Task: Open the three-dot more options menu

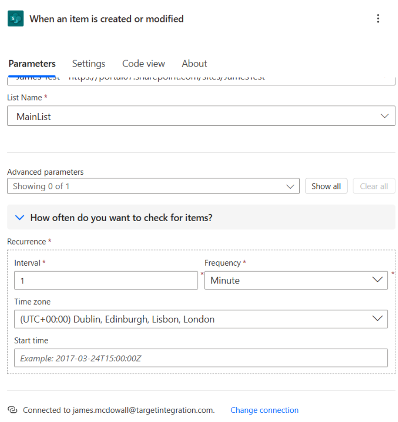Action: coord(378,19)
